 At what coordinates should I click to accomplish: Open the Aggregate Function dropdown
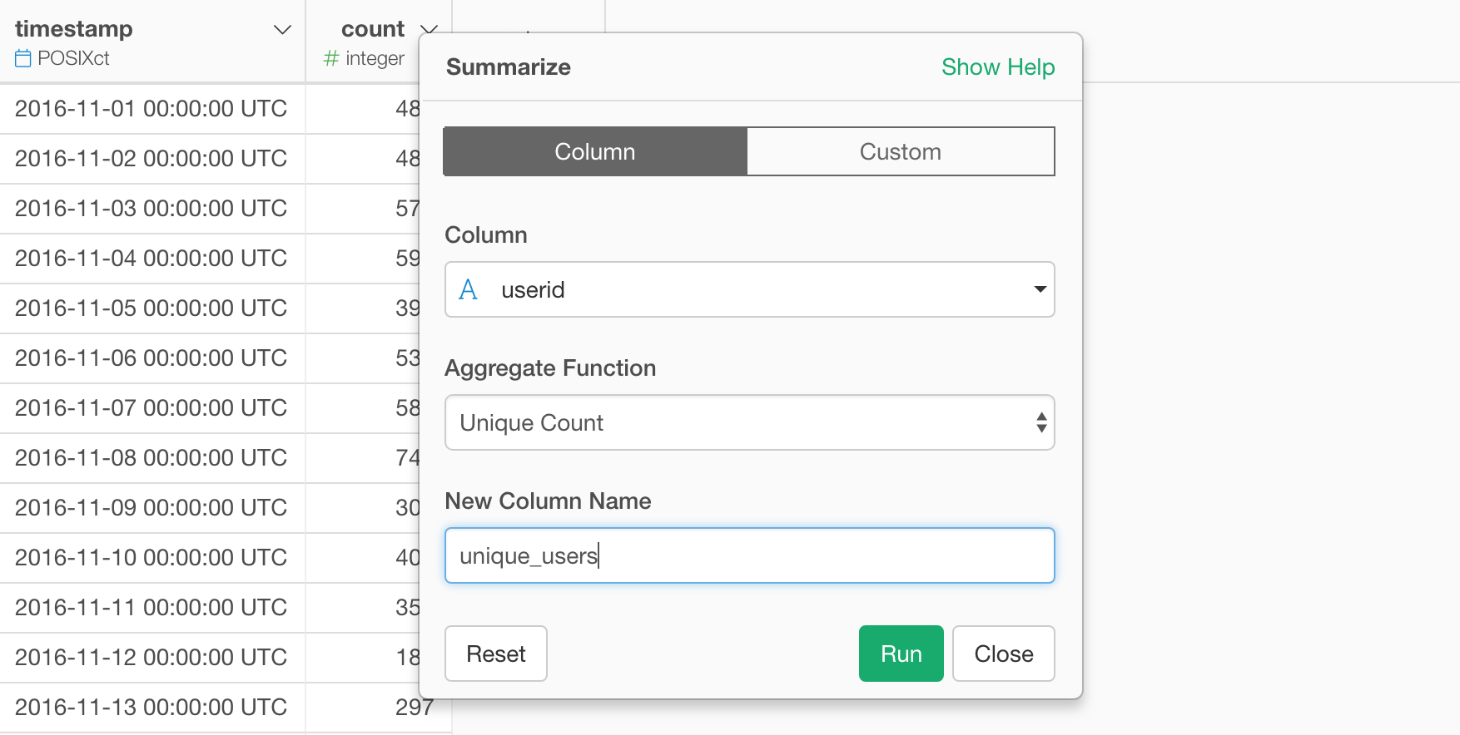point(750,422)
